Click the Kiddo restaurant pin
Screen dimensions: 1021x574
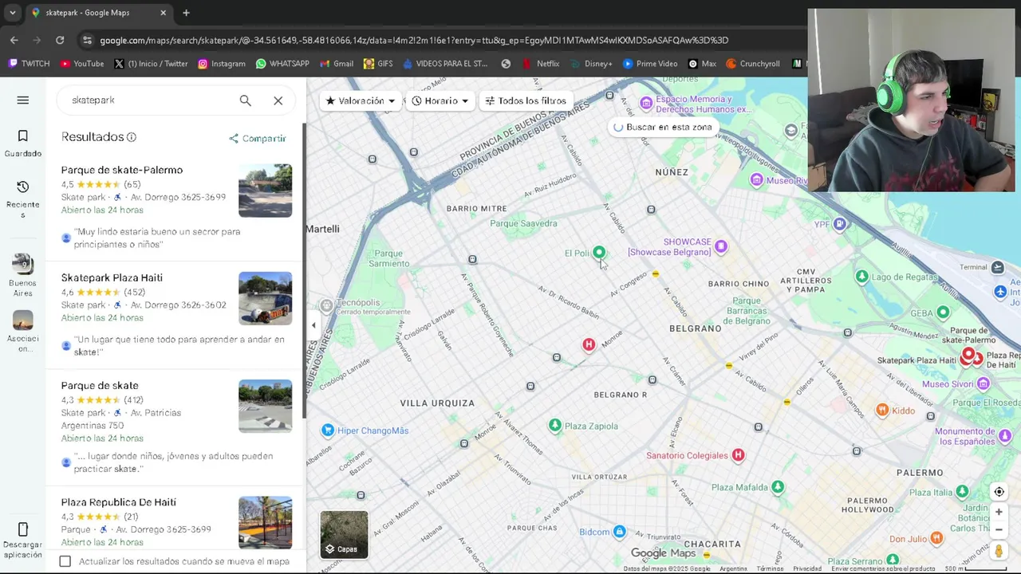(x=882, y=411)
